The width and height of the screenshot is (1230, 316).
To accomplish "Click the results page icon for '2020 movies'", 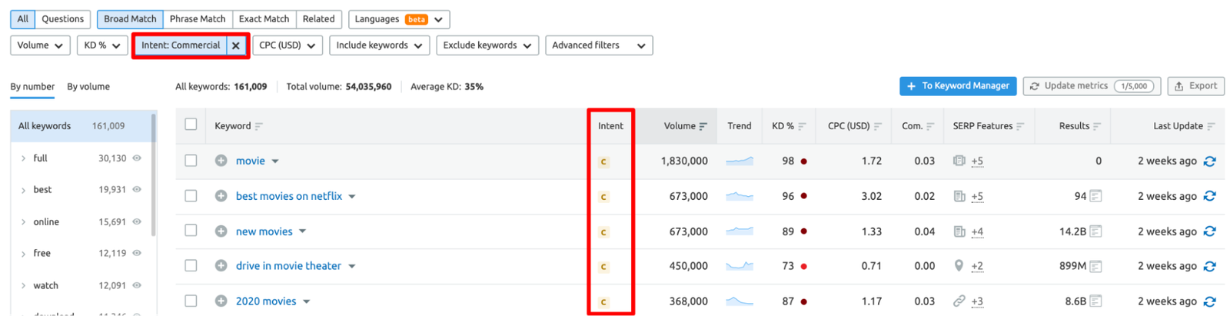I will click(1095, 301).
